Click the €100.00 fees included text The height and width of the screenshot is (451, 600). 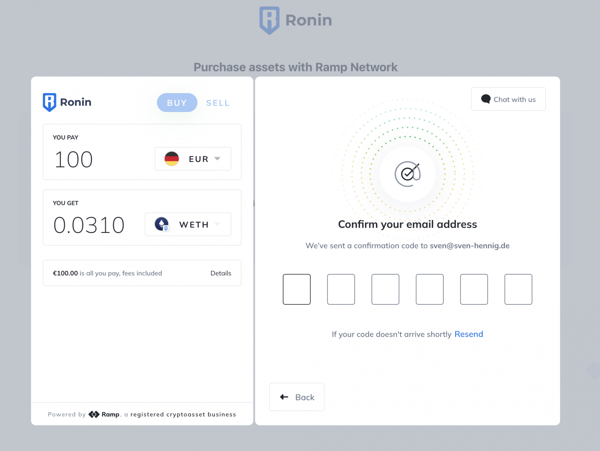click(x=107, y=273)
